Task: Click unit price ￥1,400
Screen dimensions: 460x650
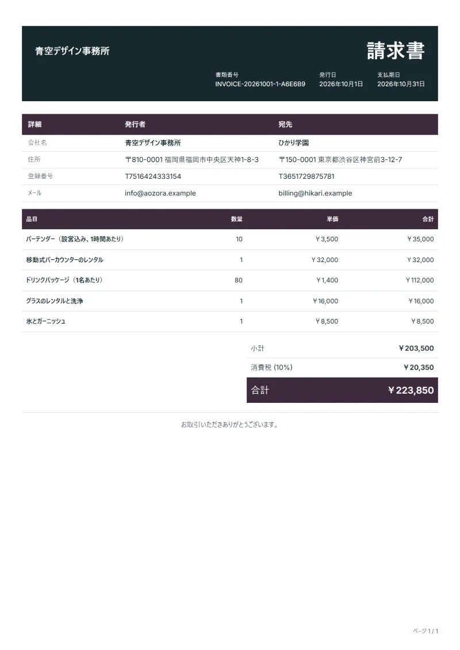Action: (x=327, y=280)
